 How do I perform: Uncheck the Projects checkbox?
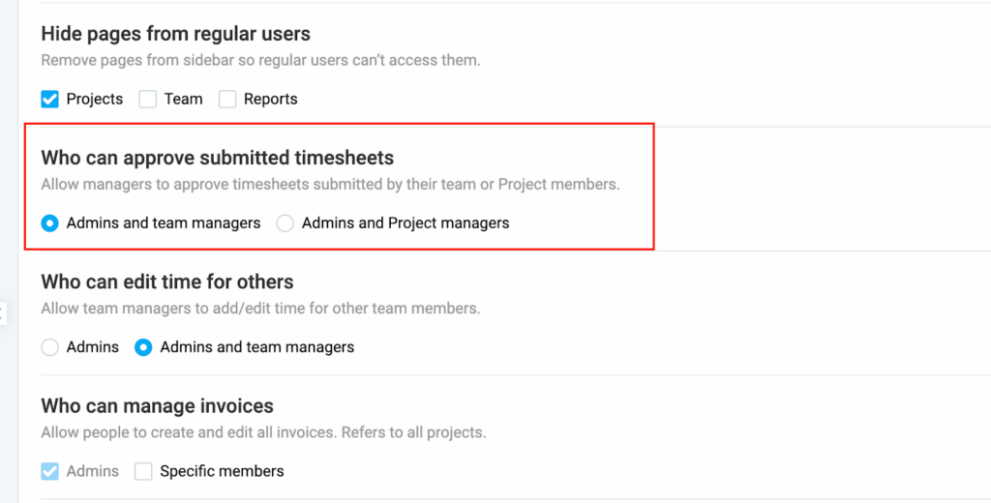coord(50,99)
